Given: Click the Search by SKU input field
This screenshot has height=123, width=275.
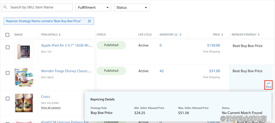Looking at the screenshot, I should pos(40,7).
